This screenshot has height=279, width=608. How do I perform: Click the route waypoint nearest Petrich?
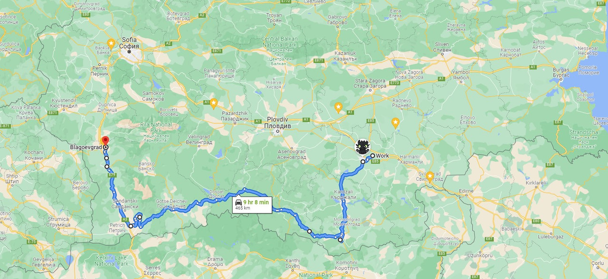[131, 226]
